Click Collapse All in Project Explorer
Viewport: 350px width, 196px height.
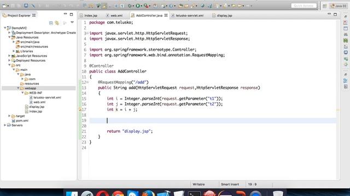51,23
